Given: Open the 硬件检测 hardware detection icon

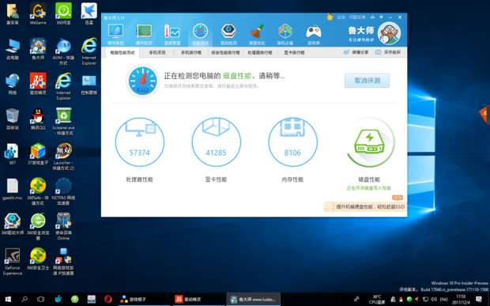Looking at the screenshot, I should tap(144, 34).
